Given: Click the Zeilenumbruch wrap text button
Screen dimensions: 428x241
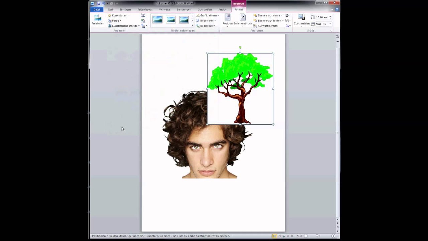Looking at the screenshot, I should click(x=243, y=20).
